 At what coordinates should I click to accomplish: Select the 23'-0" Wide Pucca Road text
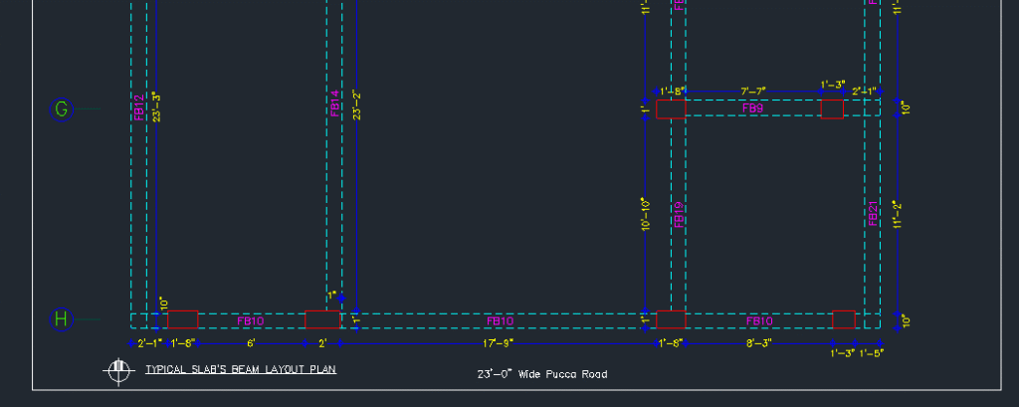[542, 374]
